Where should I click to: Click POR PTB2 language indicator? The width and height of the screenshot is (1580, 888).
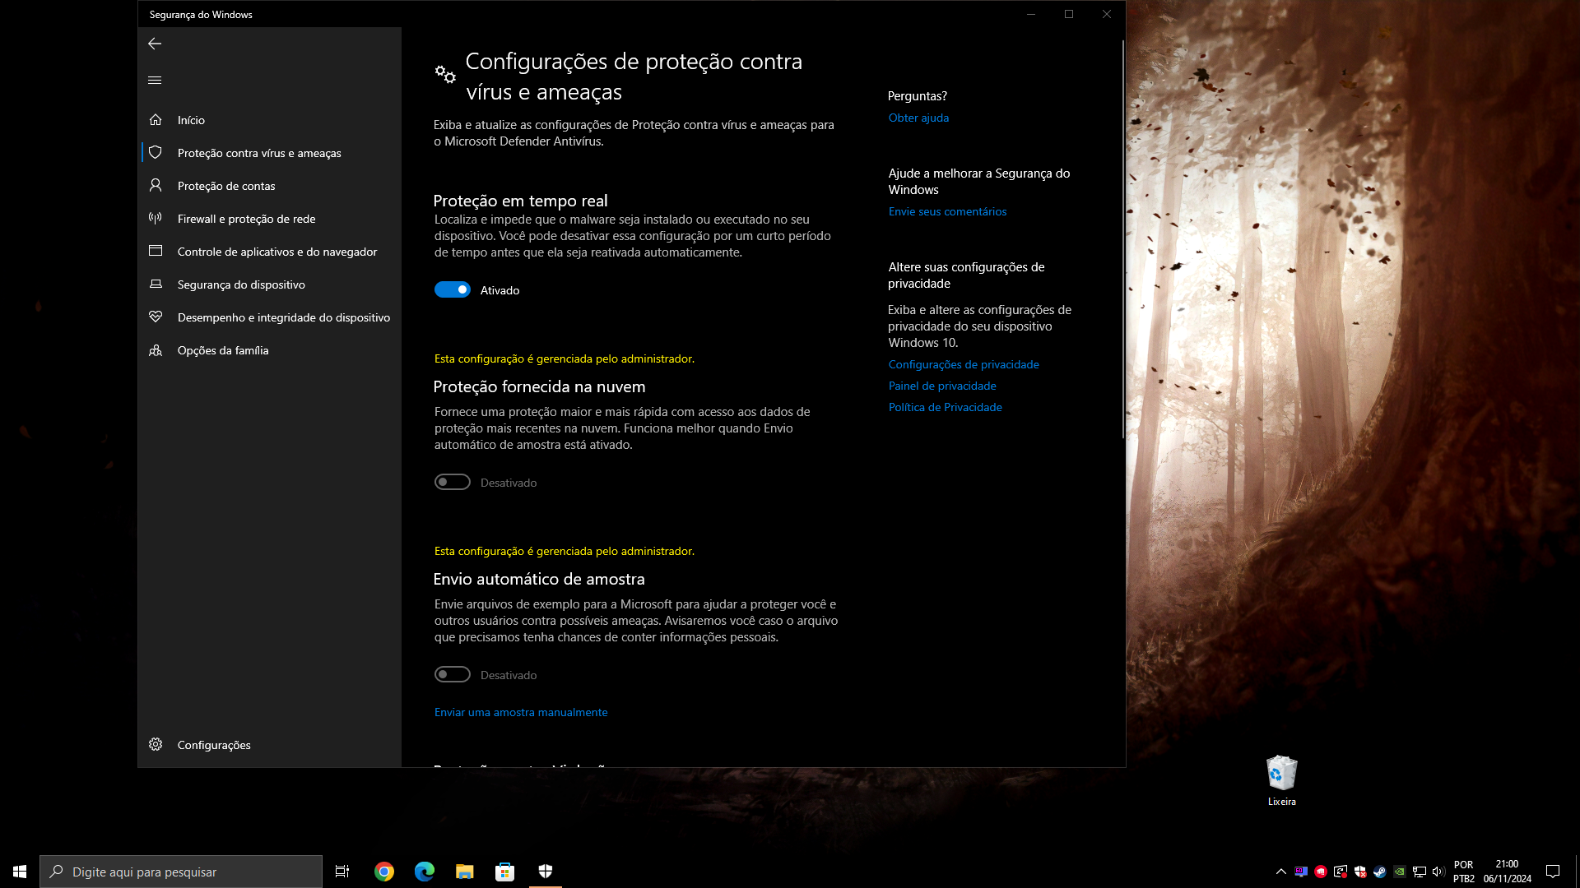click(1464, 872)
